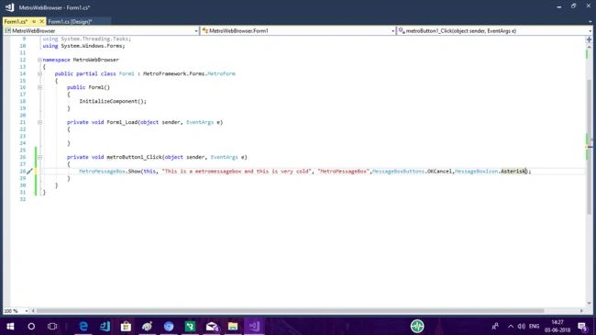Screen dimensions: 596x335
Task: Open the People icon in system tray
Action: coord(495,326)
